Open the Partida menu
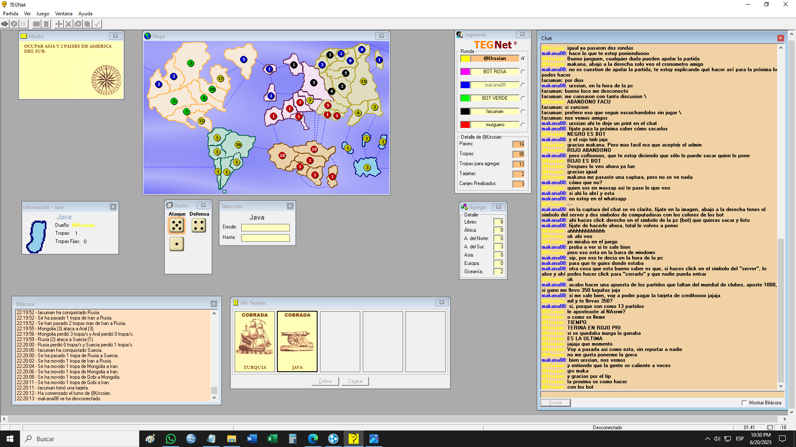 pos(10,14)
